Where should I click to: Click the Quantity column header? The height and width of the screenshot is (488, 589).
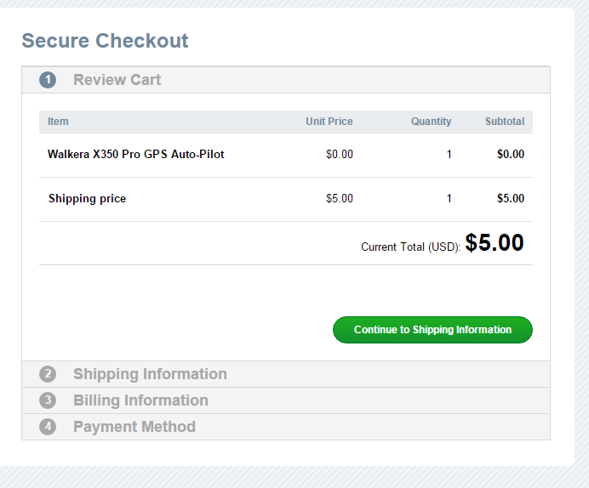click(x=431, y=122)
